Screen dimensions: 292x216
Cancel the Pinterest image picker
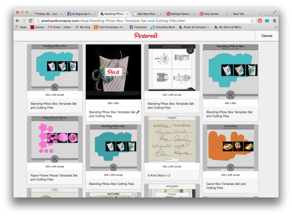click(267, 36)
